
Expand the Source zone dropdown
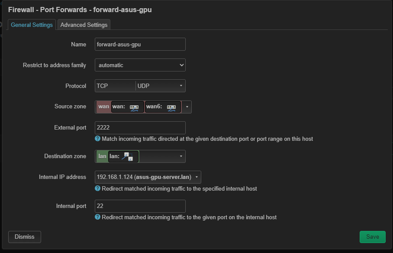[x=187, y=107]
